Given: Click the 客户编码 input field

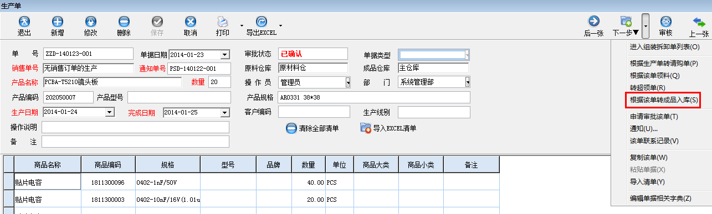Looking at the screenshot, I should coord(314,112).
